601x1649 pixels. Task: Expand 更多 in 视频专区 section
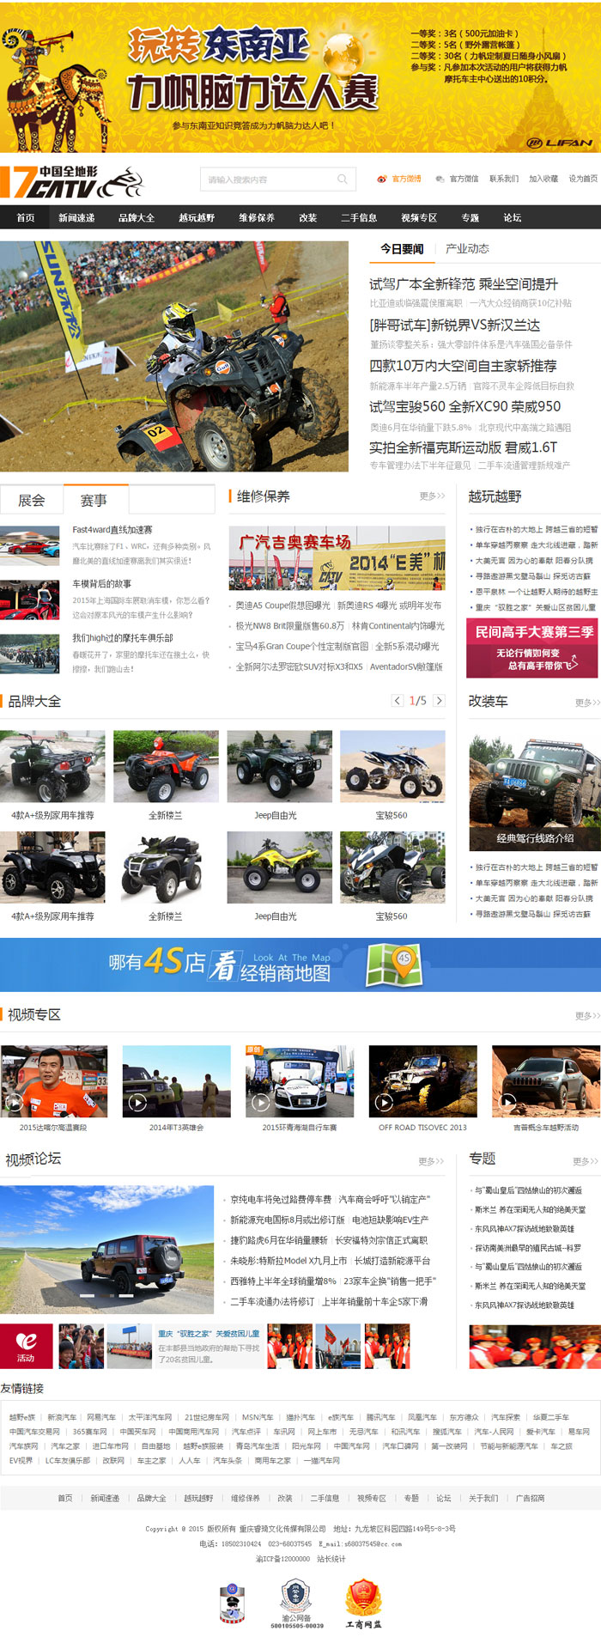[x=588, y=1016]
